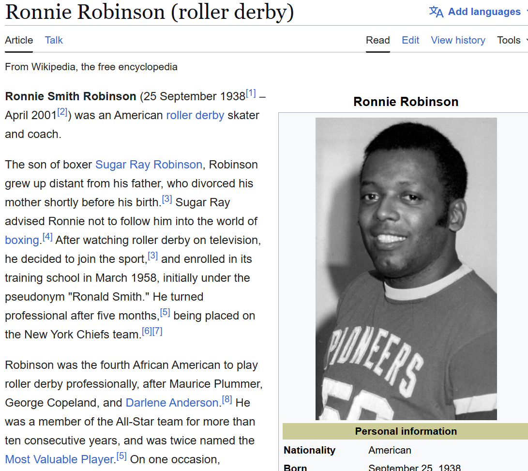Click the Add languages translate icon
The image size is (528, 471).
click(436, 12)
